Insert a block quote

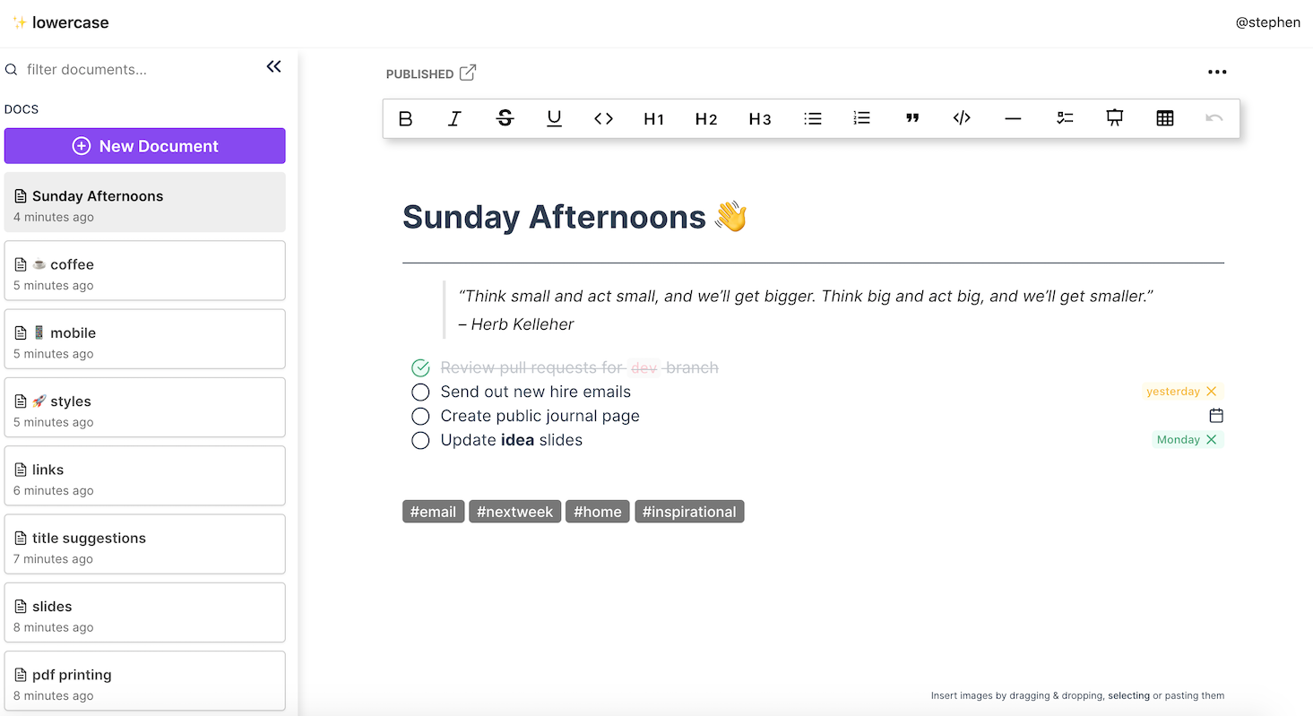(x=912, y=118)
